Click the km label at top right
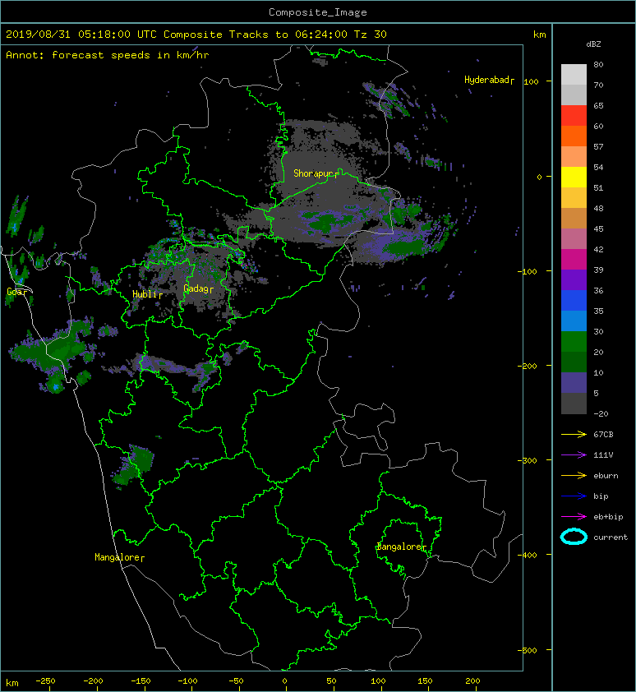The width and height of the screenshot is (636, 692). click(x=540, y=35)
